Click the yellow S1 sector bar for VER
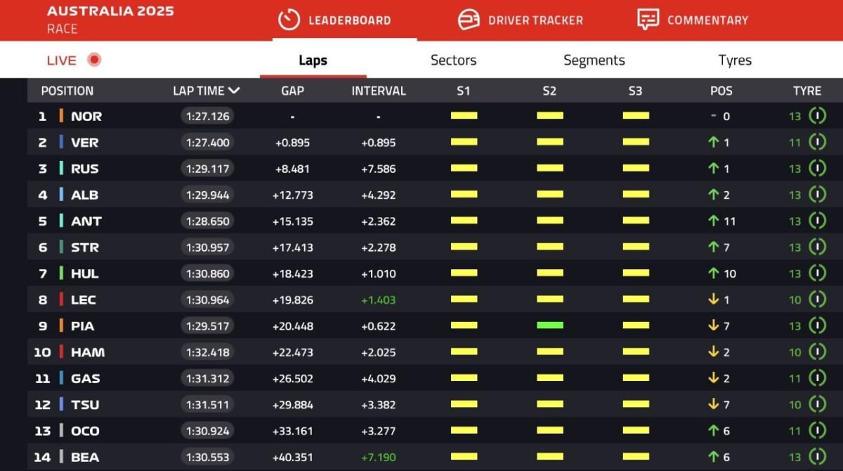The image size is (843, 471). coord(464,142)
